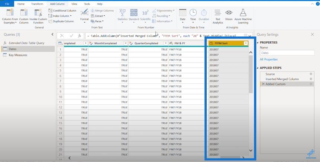Add a Custom Column
320x162 pixels.
tap(24, 16)
